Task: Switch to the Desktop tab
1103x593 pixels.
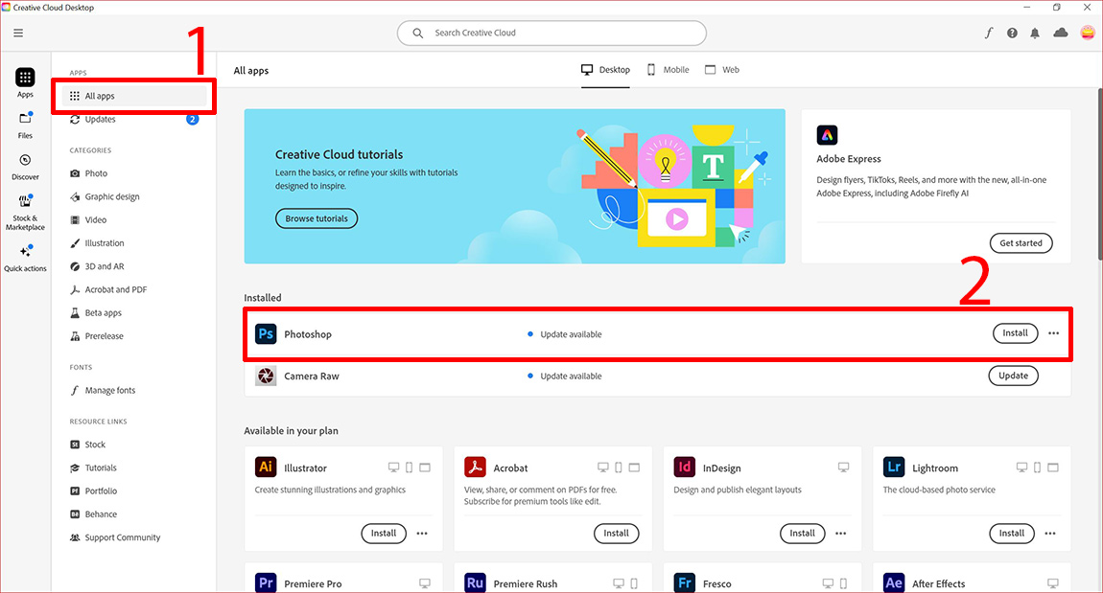Action: [605, 70]
